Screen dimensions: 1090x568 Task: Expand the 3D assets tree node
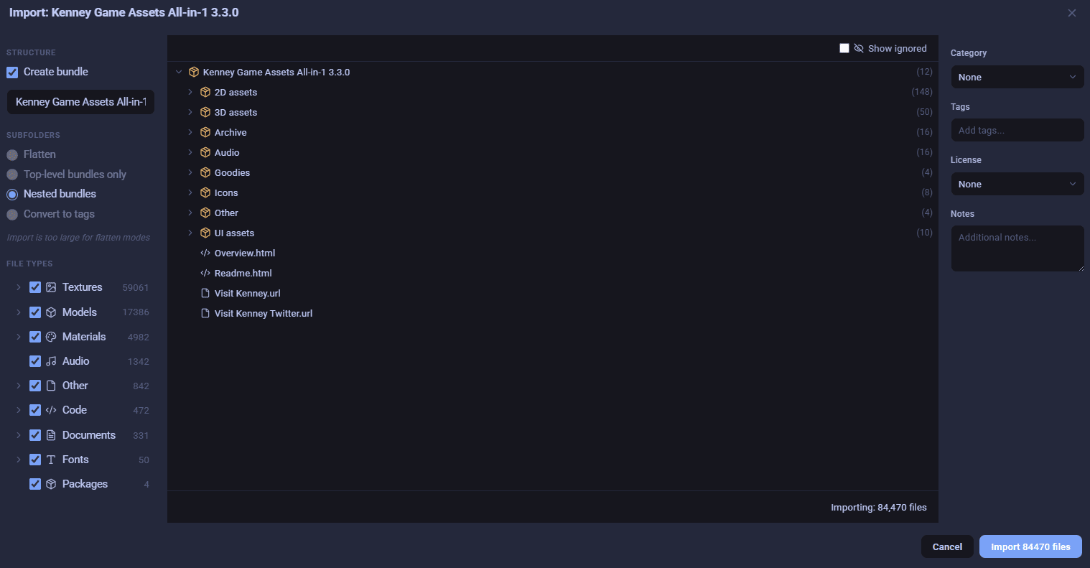coord(190,112)
